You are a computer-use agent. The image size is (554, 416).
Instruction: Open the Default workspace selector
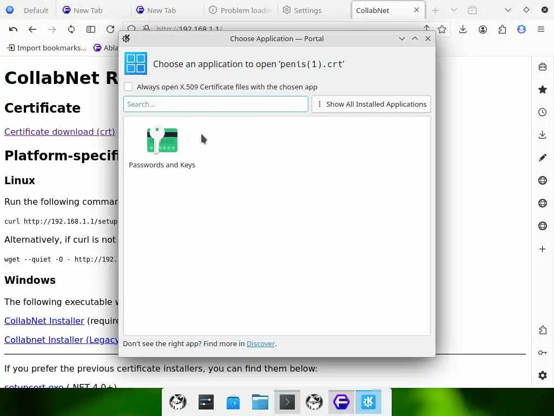(x=27, y=10)
